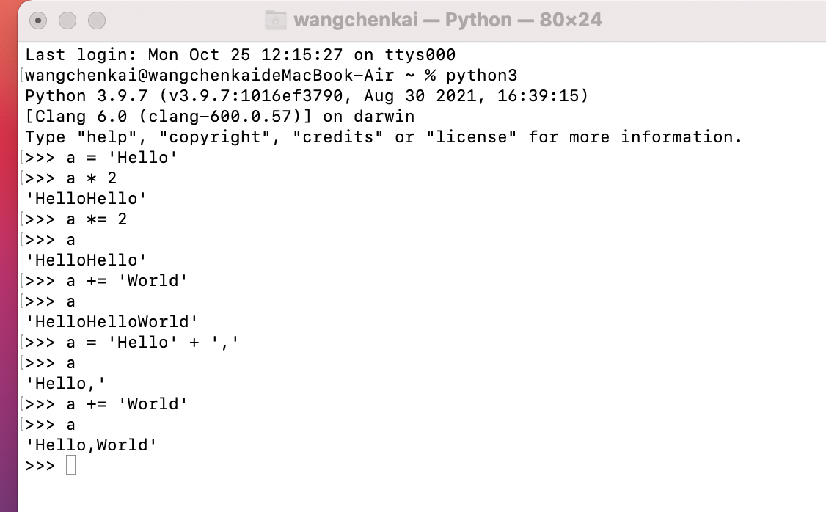Click the 'HelloHelloWorld' output line
The height and width of the screenshot is (512, 826).
pyautogui.click(x=112, y=321)
